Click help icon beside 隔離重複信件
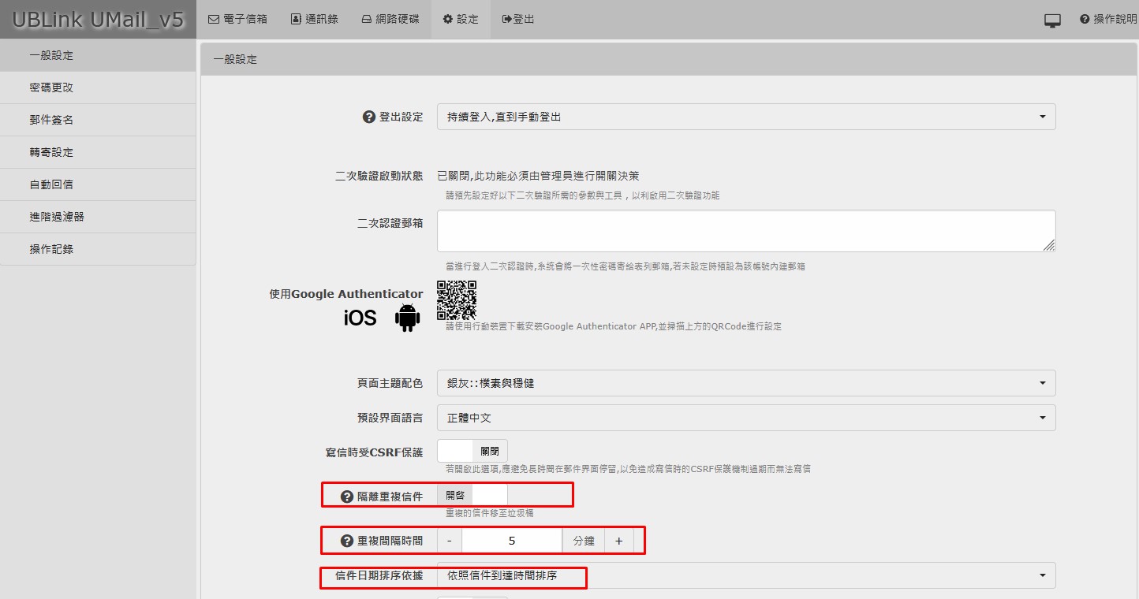This screenshot has width=1139, height=599. click(346, 497)
